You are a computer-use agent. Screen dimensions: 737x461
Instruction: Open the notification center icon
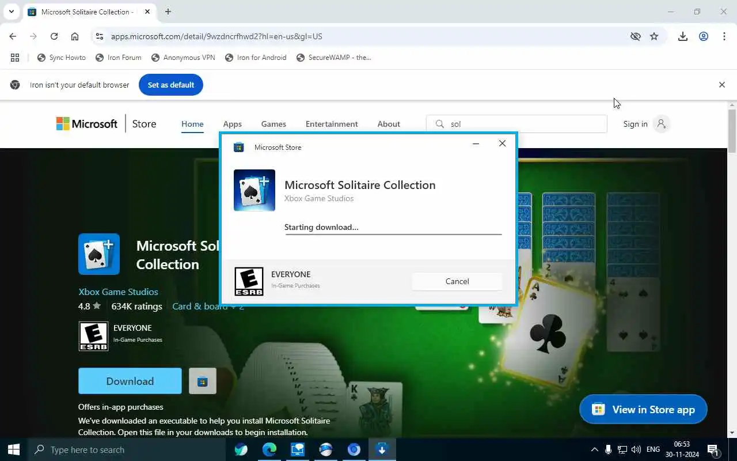713,450
